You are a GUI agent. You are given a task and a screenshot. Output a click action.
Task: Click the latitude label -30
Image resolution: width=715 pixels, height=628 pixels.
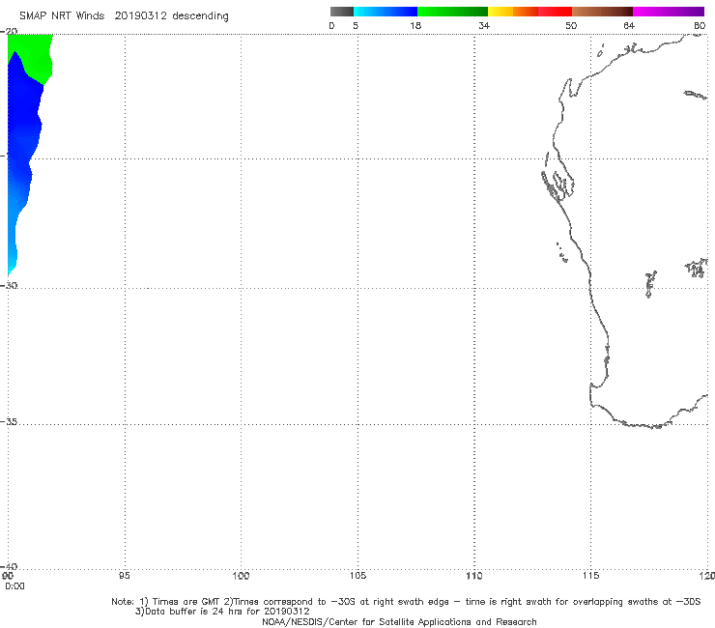point(9,285)
